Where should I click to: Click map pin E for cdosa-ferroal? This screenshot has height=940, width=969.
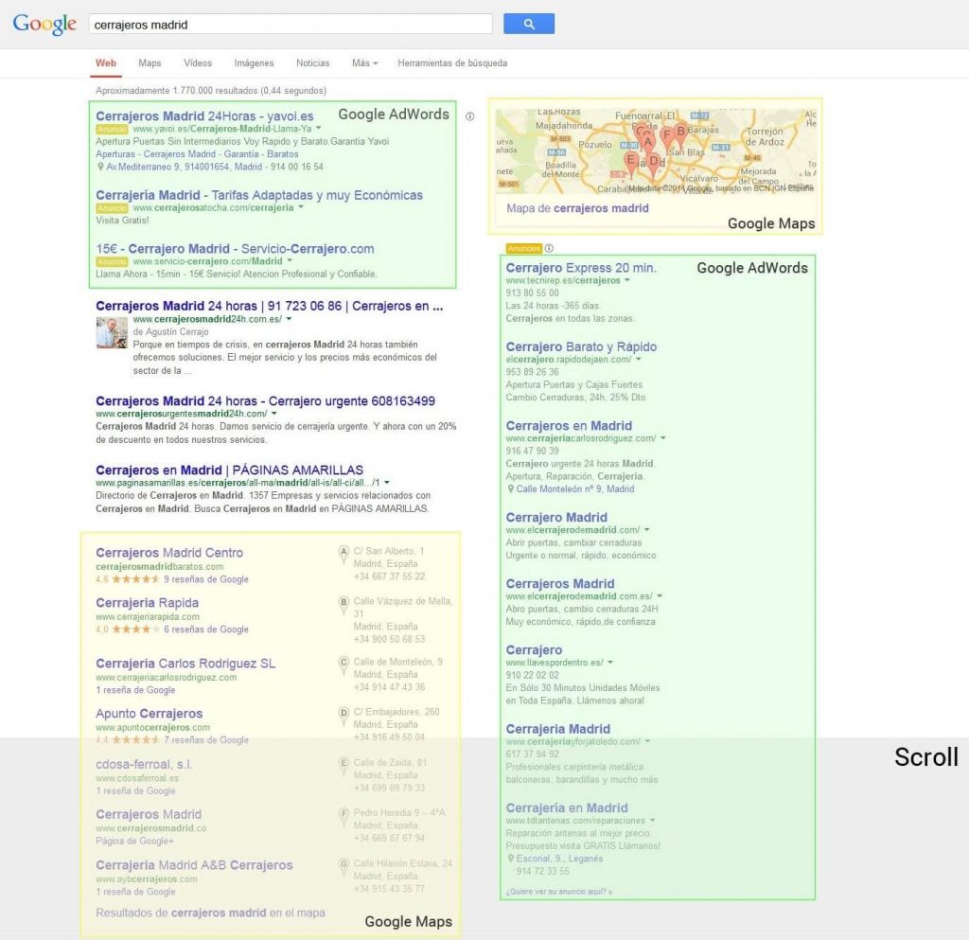click(344, 765)
